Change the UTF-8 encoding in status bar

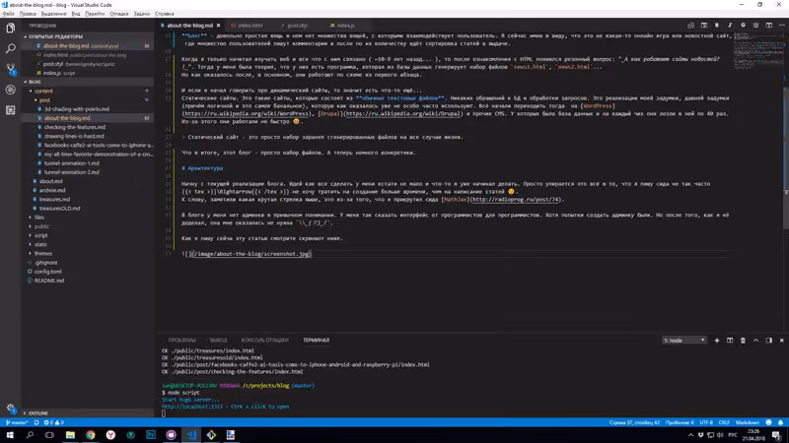706,422
